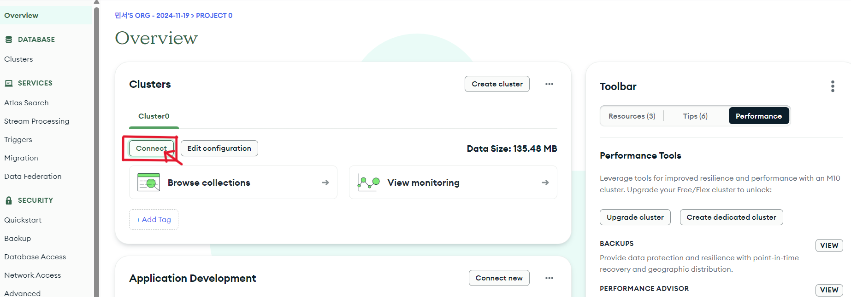
Task: Open Database Access in the sidebar
Action: click(x=35, y=257)
